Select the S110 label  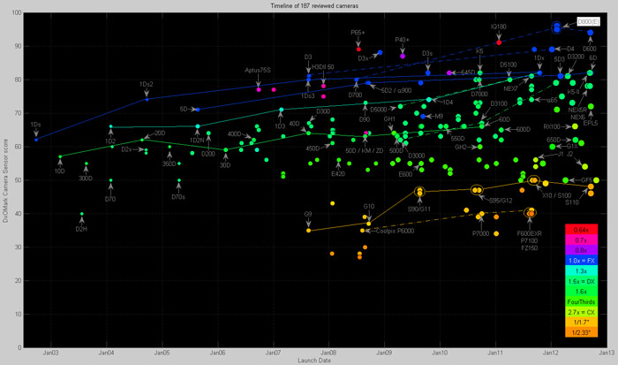tap(572, 202)
